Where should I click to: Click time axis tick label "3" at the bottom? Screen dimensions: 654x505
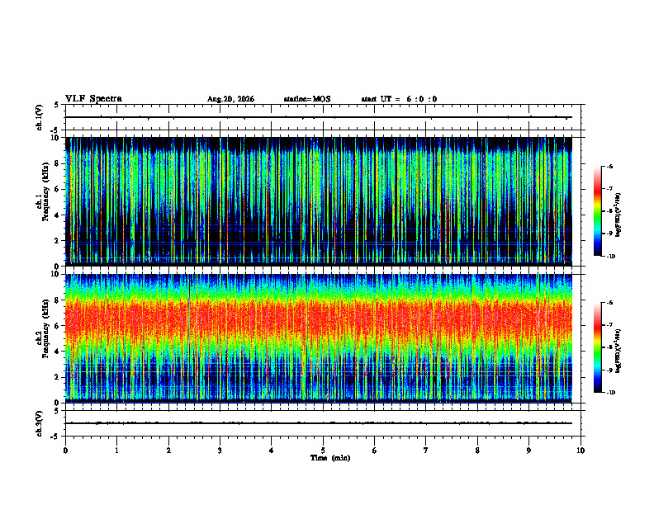click(220, 451)
